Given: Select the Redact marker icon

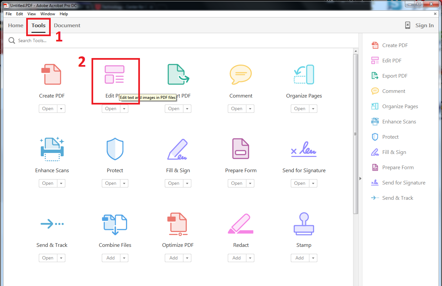Looking at the screenshot, I should point(241,224).
